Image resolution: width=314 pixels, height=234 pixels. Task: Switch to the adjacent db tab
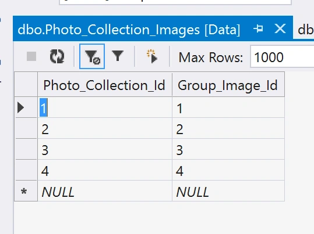pyautogui.click(x=306, y=30)
